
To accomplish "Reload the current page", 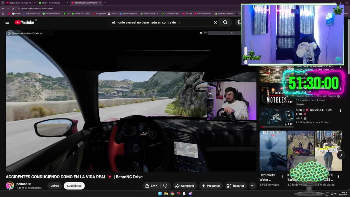I will 13,8.
